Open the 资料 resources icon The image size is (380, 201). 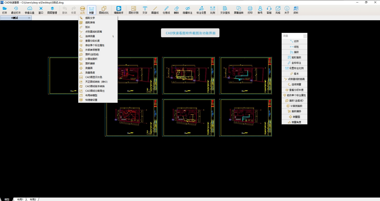(x=296, y=10)
